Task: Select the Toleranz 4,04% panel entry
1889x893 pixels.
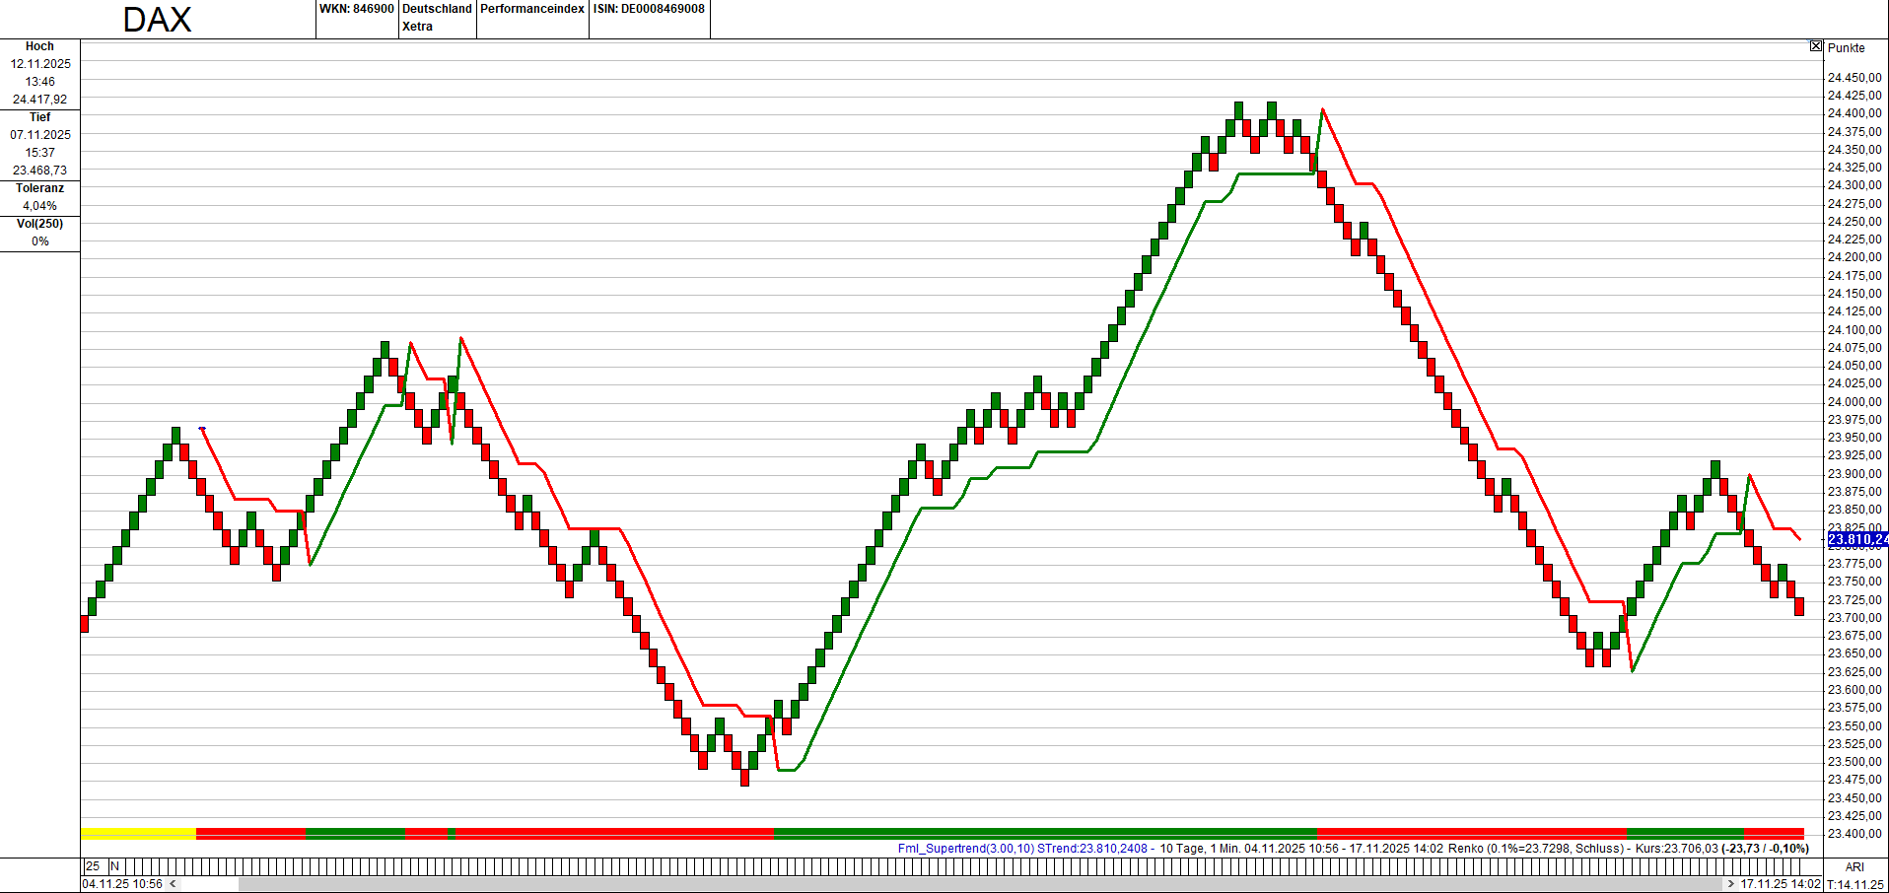Action: coord(39,195)
